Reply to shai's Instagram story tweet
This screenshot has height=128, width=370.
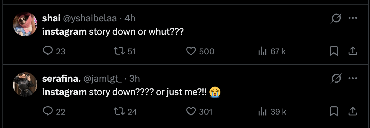(48, 51)
